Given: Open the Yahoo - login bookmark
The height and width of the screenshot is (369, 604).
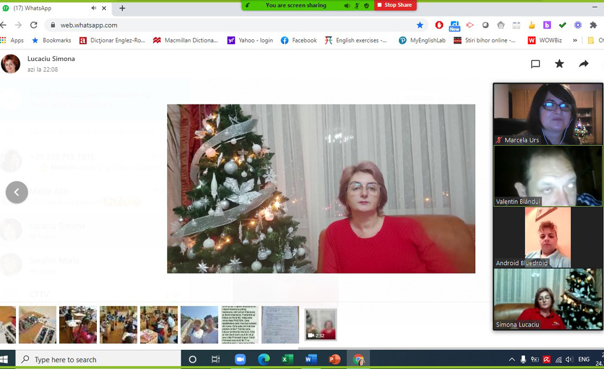Looking at the screenshot, I should point(250,41).
